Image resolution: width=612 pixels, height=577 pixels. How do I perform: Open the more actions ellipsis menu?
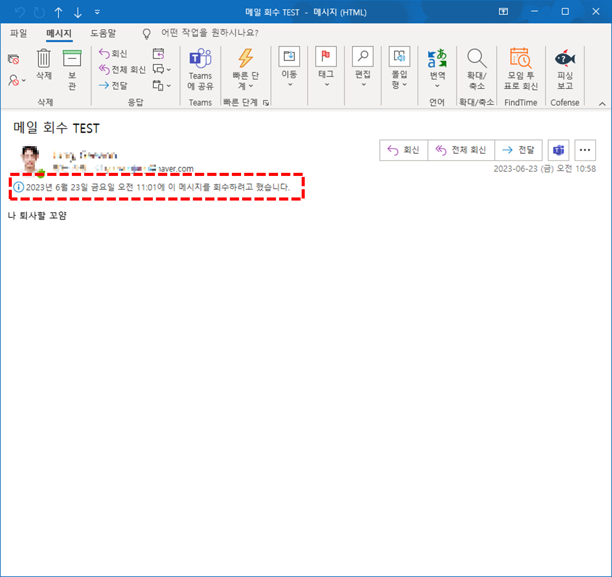point(585,150)
